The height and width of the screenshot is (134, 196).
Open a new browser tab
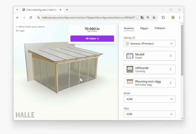point(67,10)
